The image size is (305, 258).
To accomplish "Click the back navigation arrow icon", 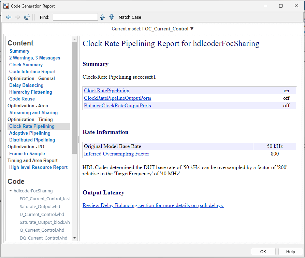I will 9,17.
